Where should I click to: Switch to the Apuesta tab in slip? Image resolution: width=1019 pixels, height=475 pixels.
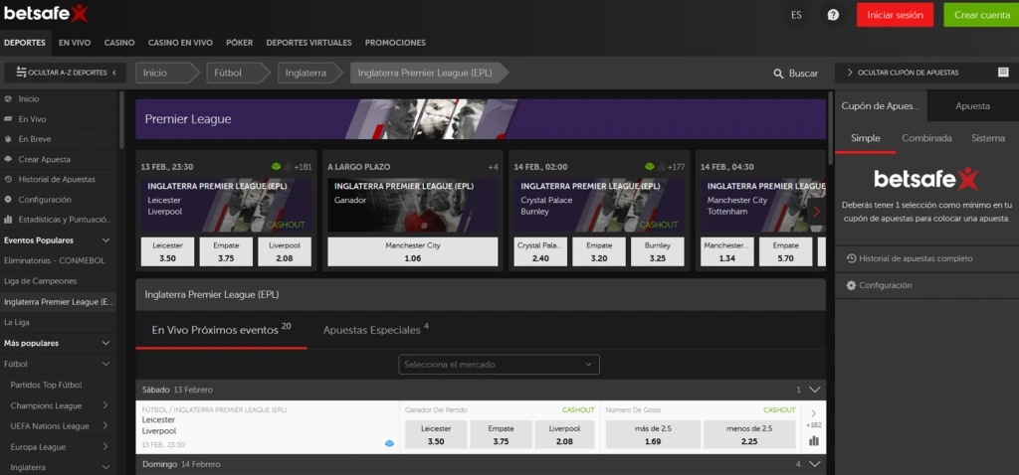(x=973, y=105)
